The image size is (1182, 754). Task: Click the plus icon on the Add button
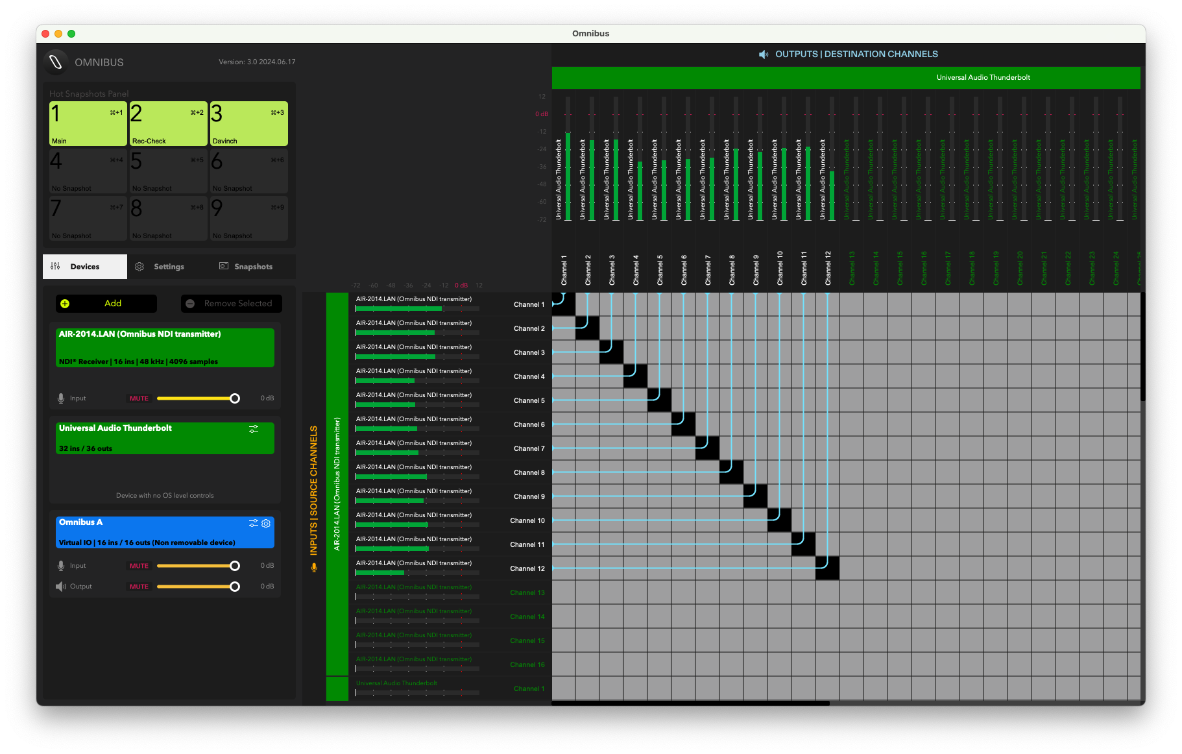(x=65, y=304)
